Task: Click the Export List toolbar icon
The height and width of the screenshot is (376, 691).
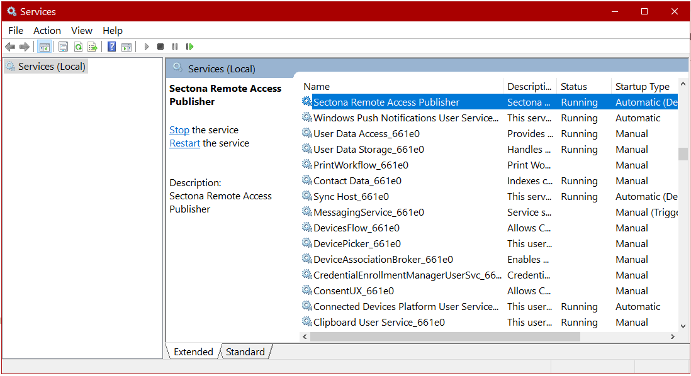Action: coord(93,47)
